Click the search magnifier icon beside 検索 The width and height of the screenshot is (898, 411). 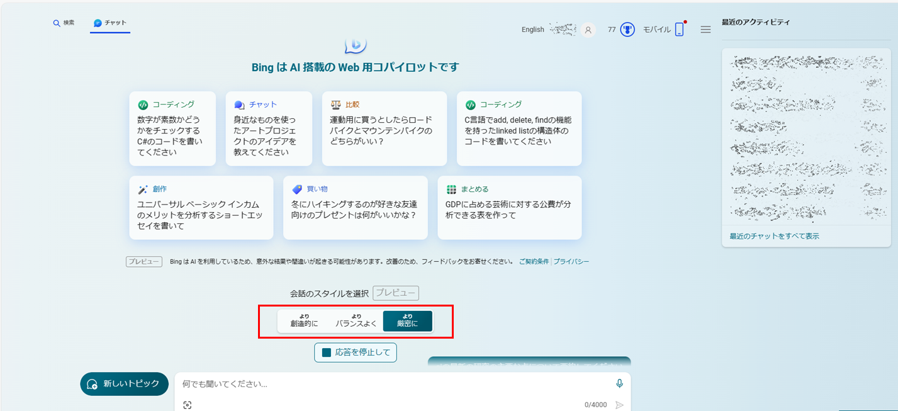tap(56, 23)
